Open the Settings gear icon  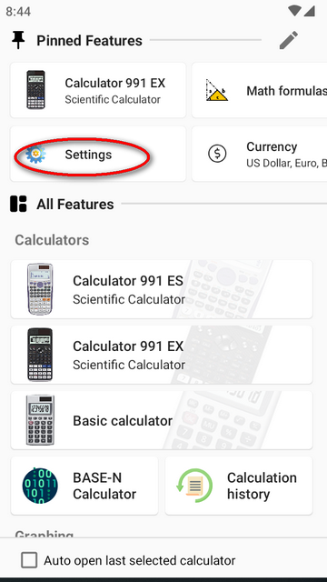[x=36, y=154]
